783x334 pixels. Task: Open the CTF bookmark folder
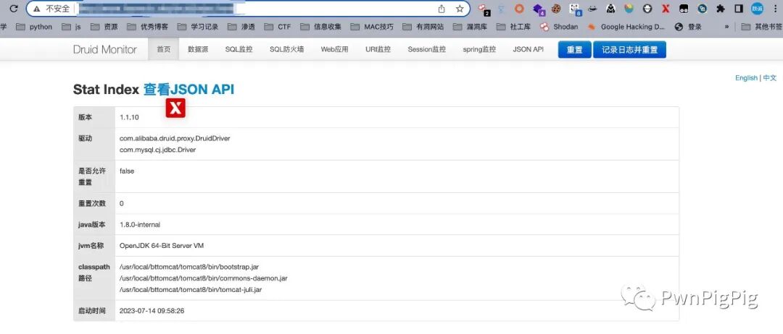(x=278, y=27)
